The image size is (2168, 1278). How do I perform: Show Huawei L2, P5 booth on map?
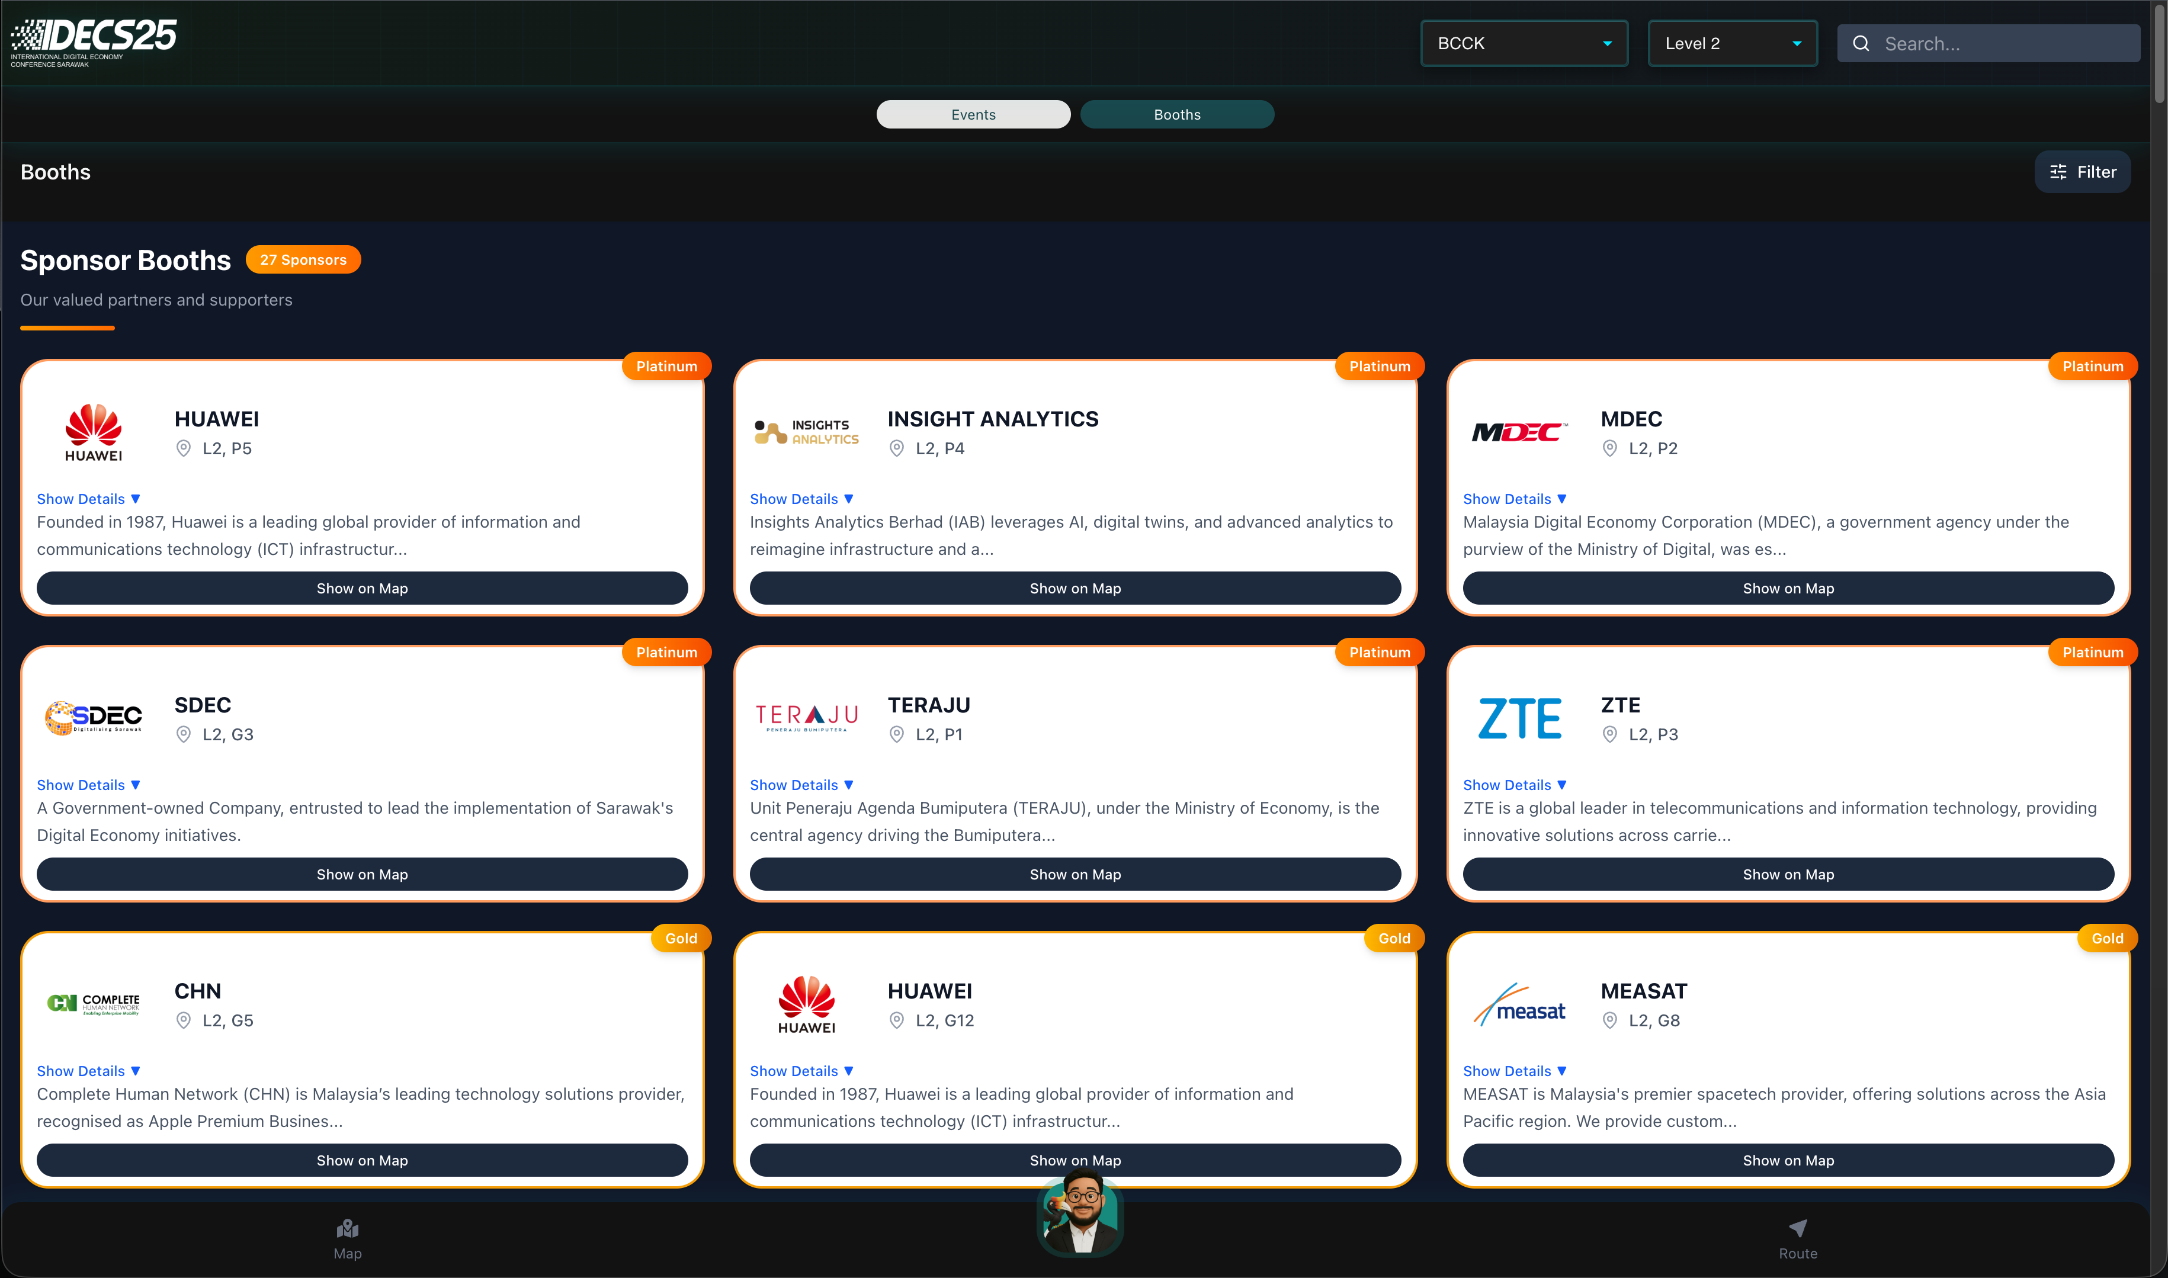click(362, 588)
